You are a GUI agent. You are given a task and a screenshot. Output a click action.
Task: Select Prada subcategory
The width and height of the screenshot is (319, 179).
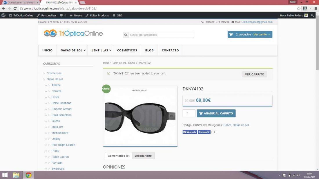(55, 151)
